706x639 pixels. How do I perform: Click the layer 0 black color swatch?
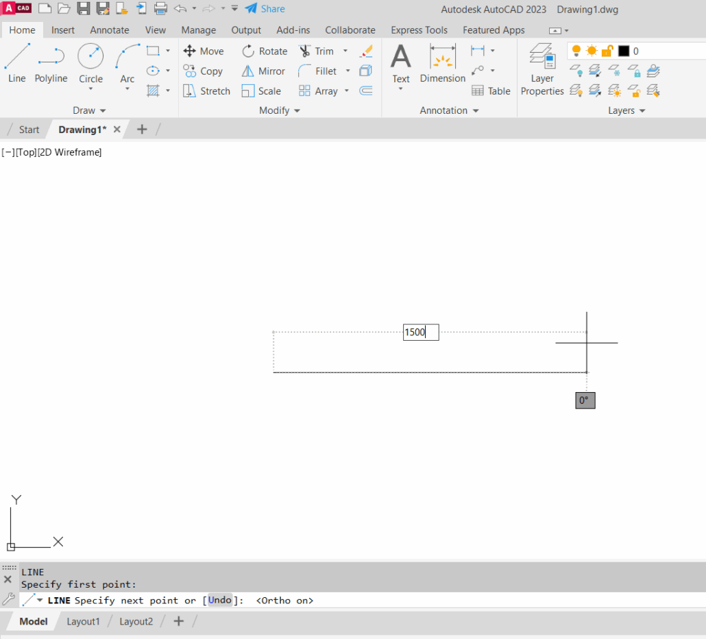click(x=624, y=51)
